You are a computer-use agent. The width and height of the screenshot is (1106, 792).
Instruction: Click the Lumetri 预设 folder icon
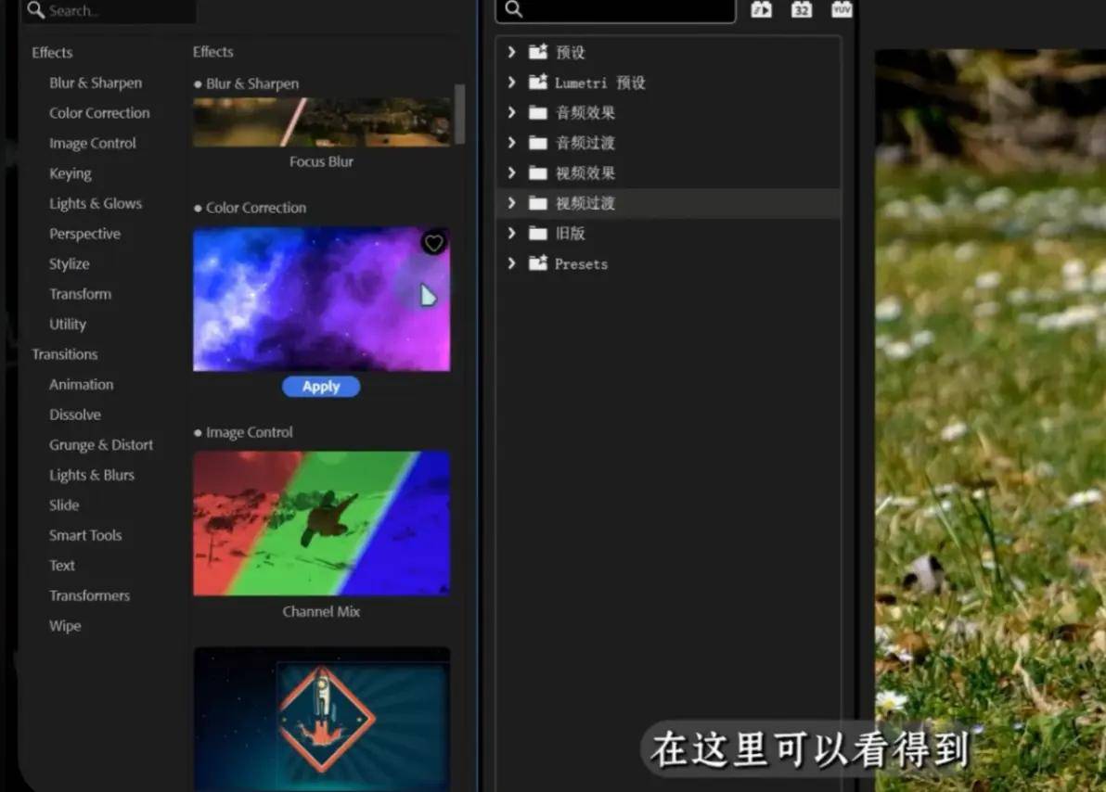[538, 83]
